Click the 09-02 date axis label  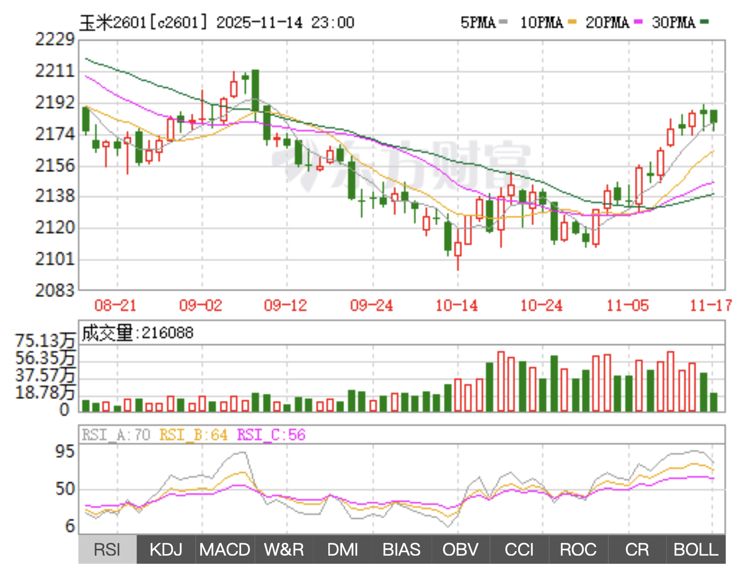click(201, 305)
